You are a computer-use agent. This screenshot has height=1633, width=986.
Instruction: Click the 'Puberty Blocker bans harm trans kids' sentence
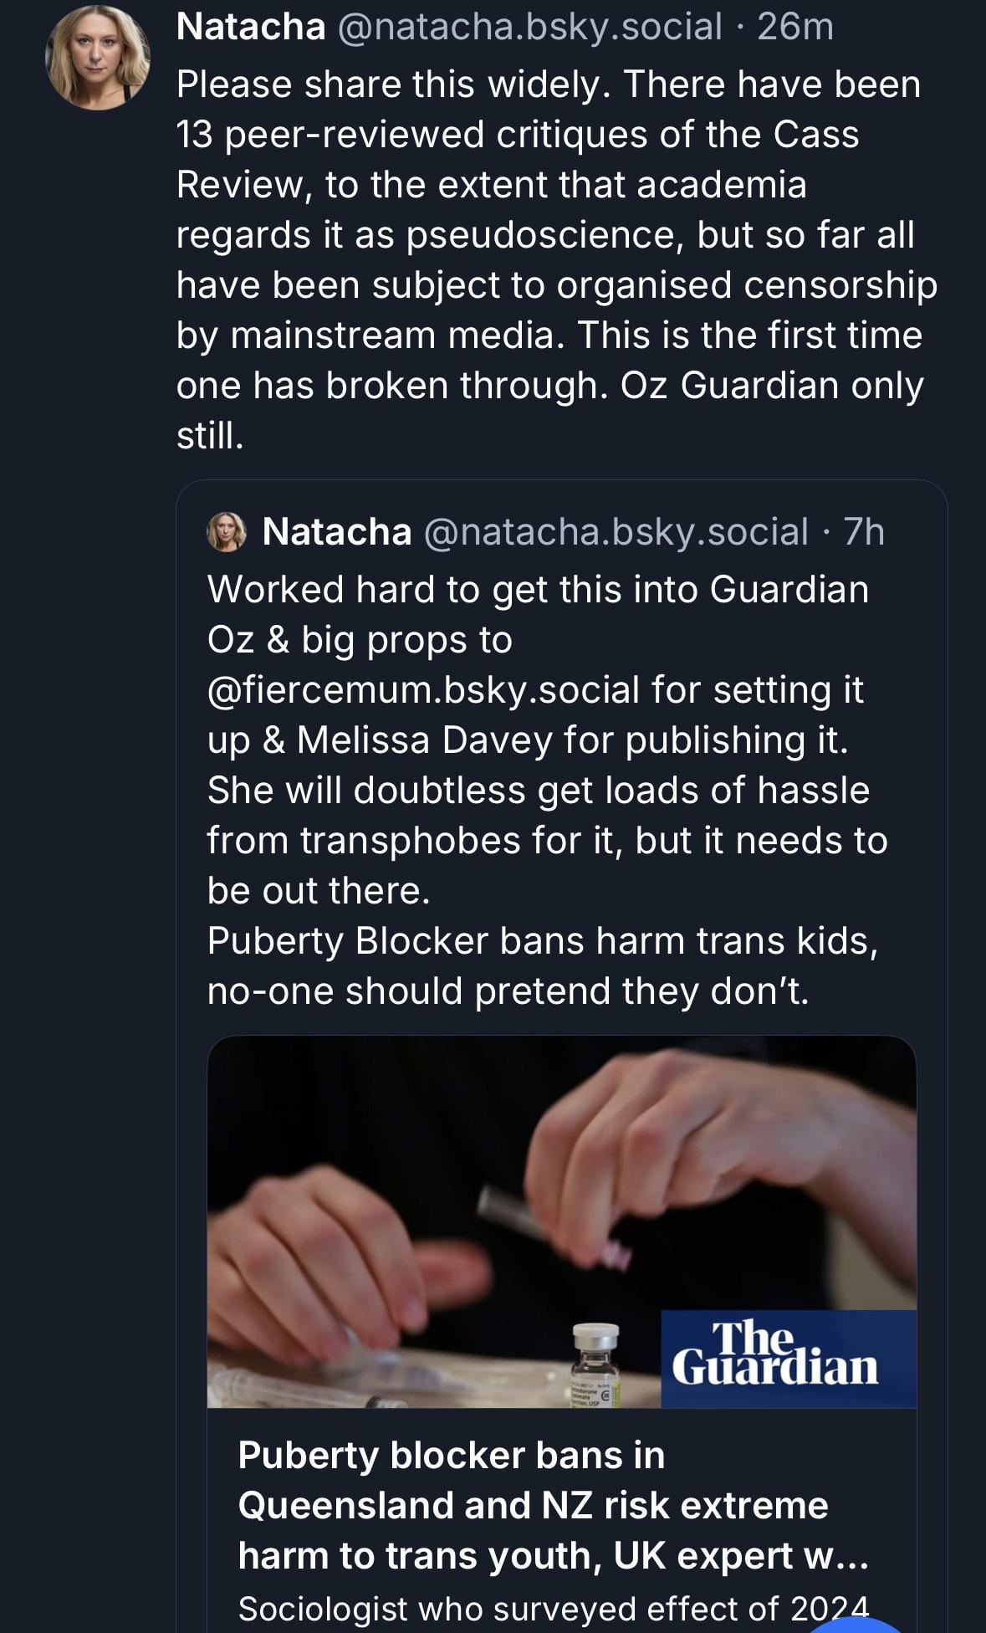pos(542,941)
